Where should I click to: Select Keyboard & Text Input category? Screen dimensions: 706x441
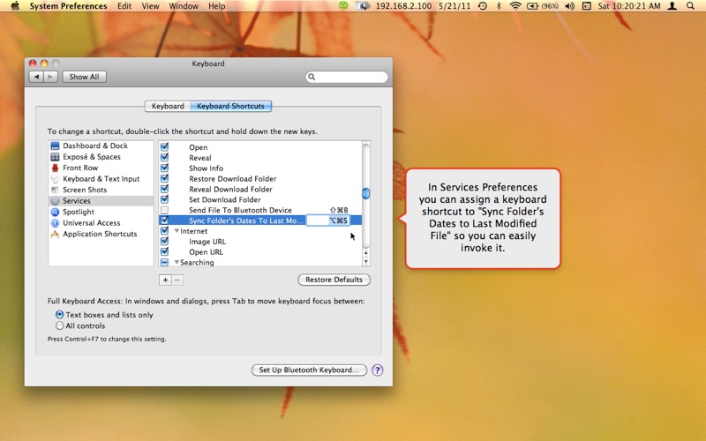pos(101,179)
